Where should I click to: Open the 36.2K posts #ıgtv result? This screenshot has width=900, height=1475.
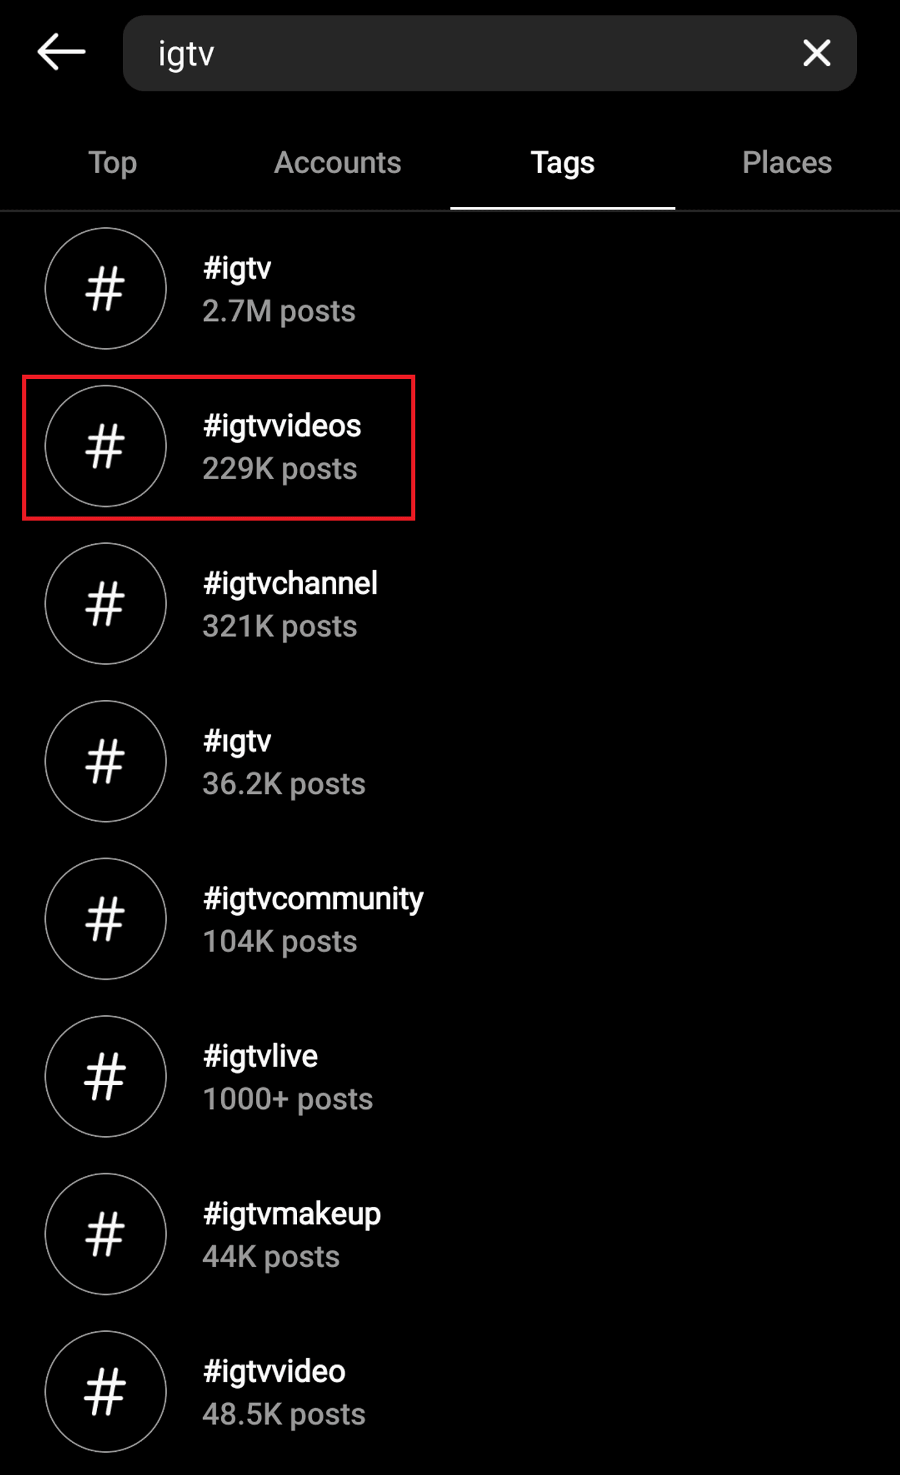[450, 762]
